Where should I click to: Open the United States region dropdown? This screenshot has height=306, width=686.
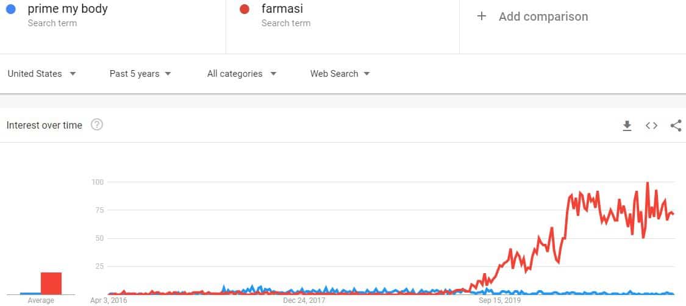(x=42, y=74)
